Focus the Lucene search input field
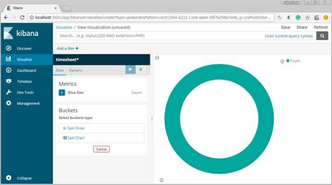Viewport: 332px width, 185px height. click(x=159, y=36)
